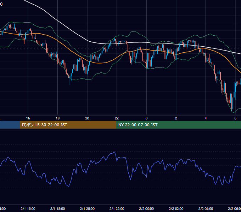Click hour label 6 on the price chart axis

[x=235, y=118]
